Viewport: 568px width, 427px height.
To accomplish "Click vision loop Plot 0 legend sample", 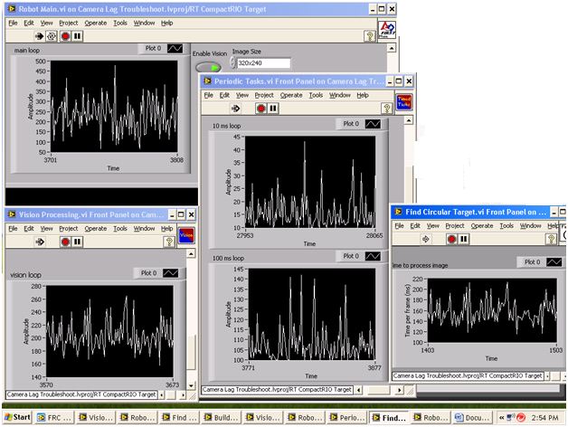I will 171,273.
